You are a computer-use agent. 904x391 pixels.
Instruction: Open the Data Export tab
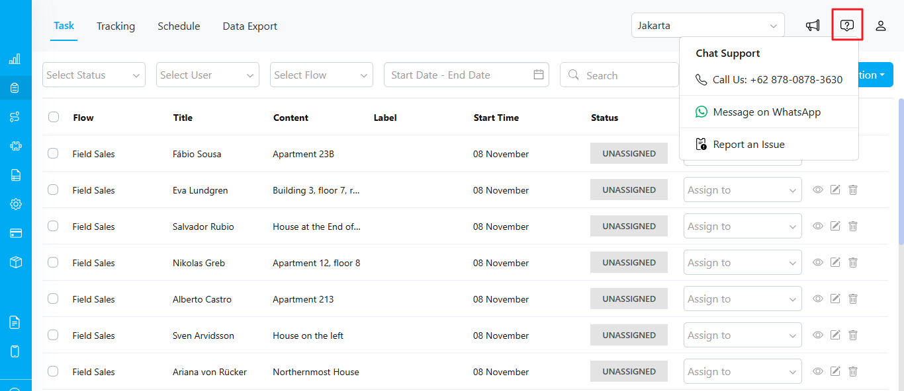click(x=250, y=26)
